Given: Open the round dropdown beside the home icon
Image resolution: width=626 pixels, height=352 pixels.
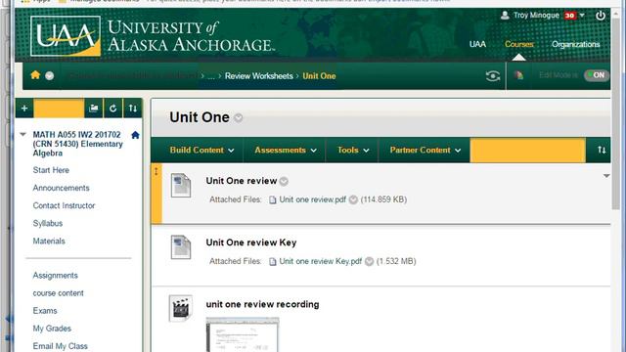Looking at the screenshot, I should [50, 76].
